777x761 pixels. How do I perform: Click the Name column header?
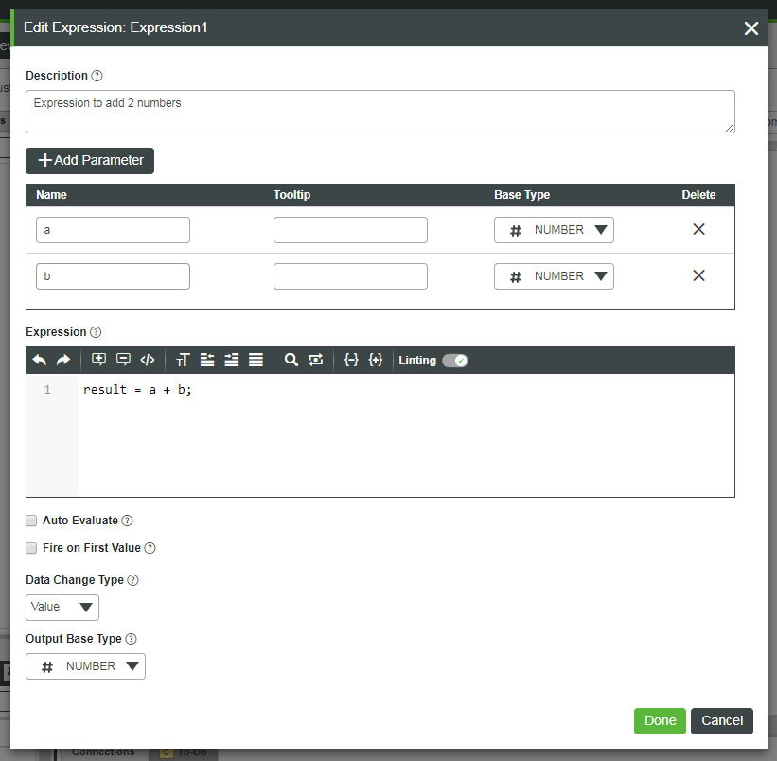coord(51,195)
